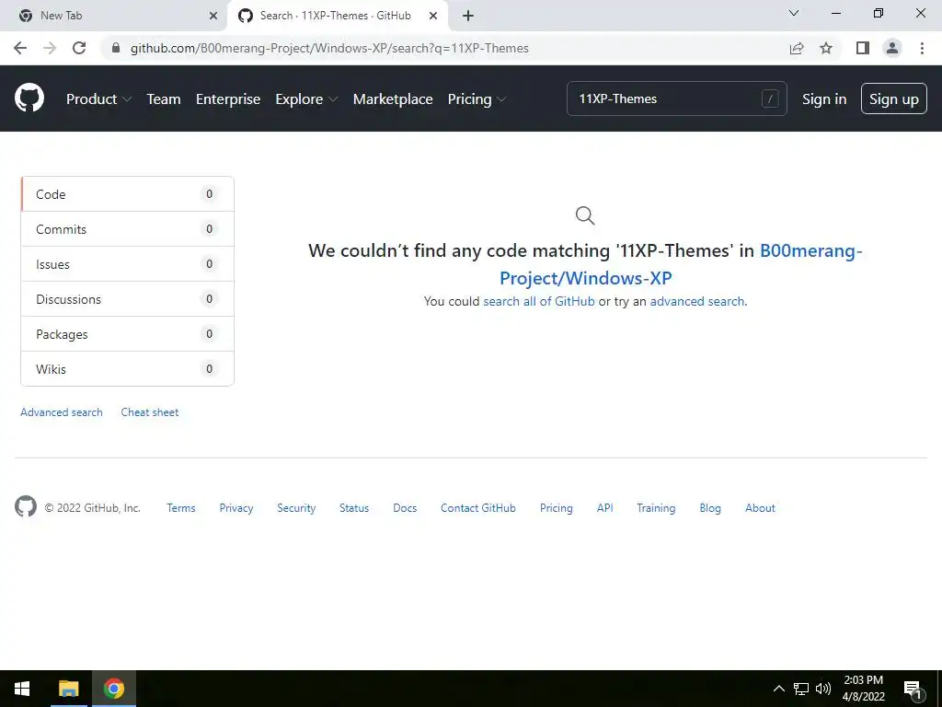Close the New Tab tab
Viewport: 942px width, 707px height.
coord(213,16)
